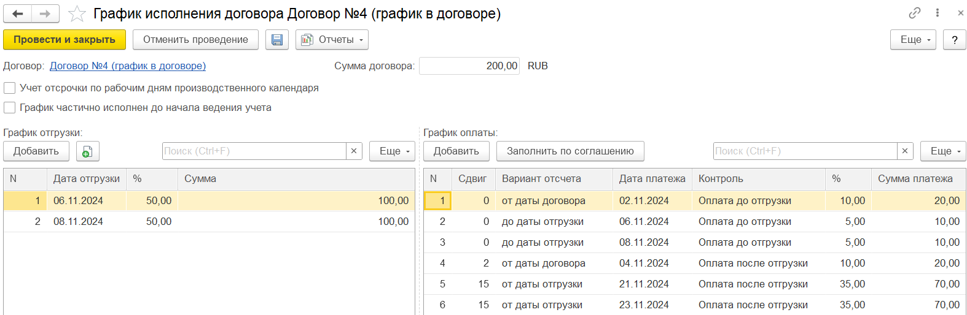The height and width of the screenshot is (315, 967).
Task: Copy link to this document icon
Action: [x=915, y=13]
